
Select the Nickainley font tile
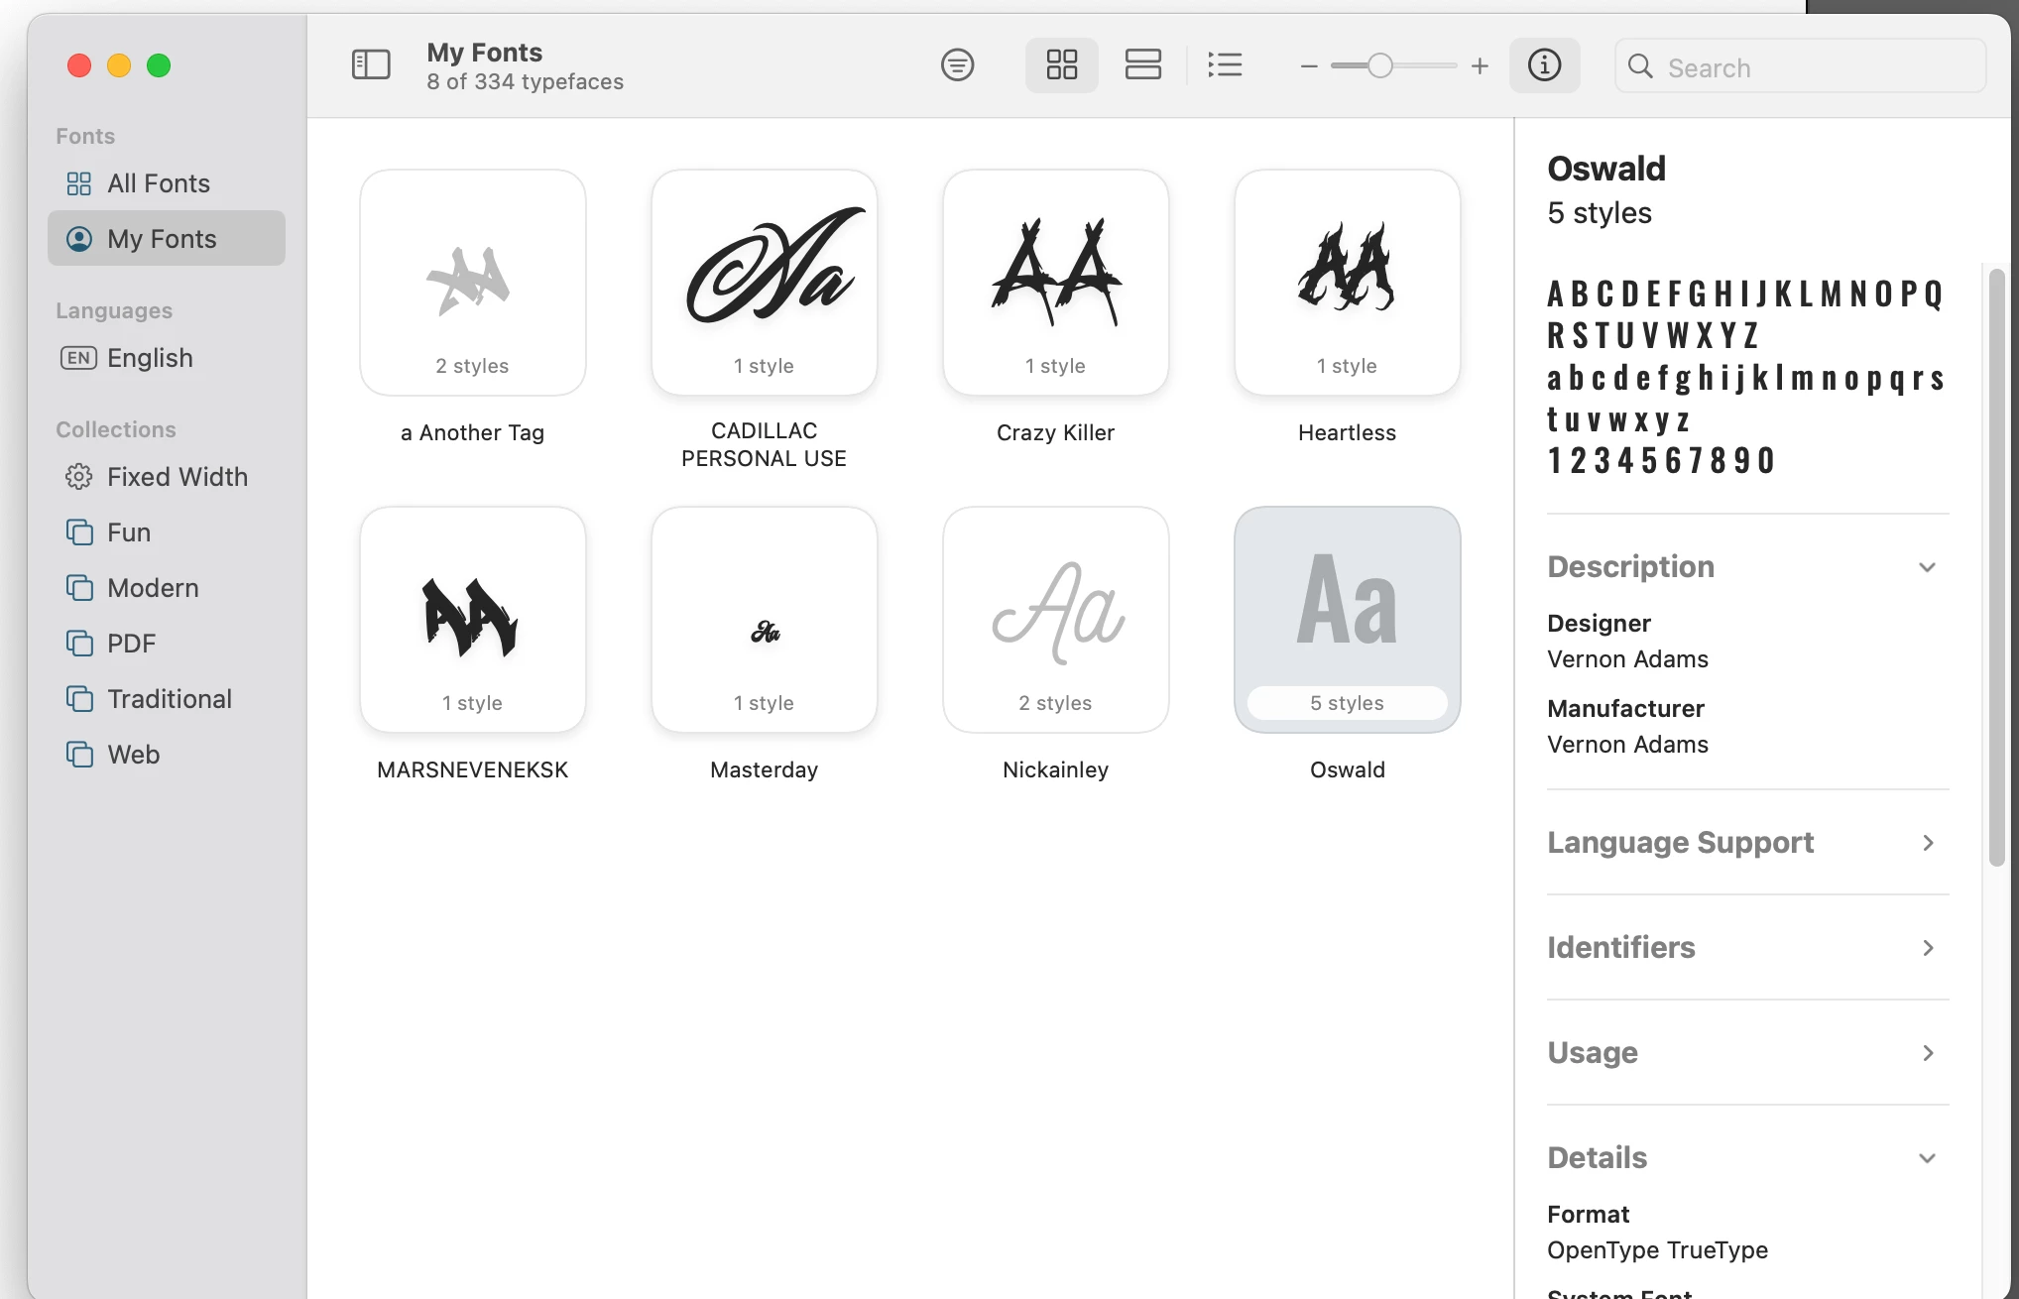[x=1055, y=620]
